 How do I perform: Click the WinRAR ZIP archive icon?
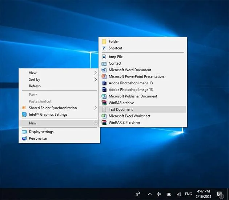104,123
